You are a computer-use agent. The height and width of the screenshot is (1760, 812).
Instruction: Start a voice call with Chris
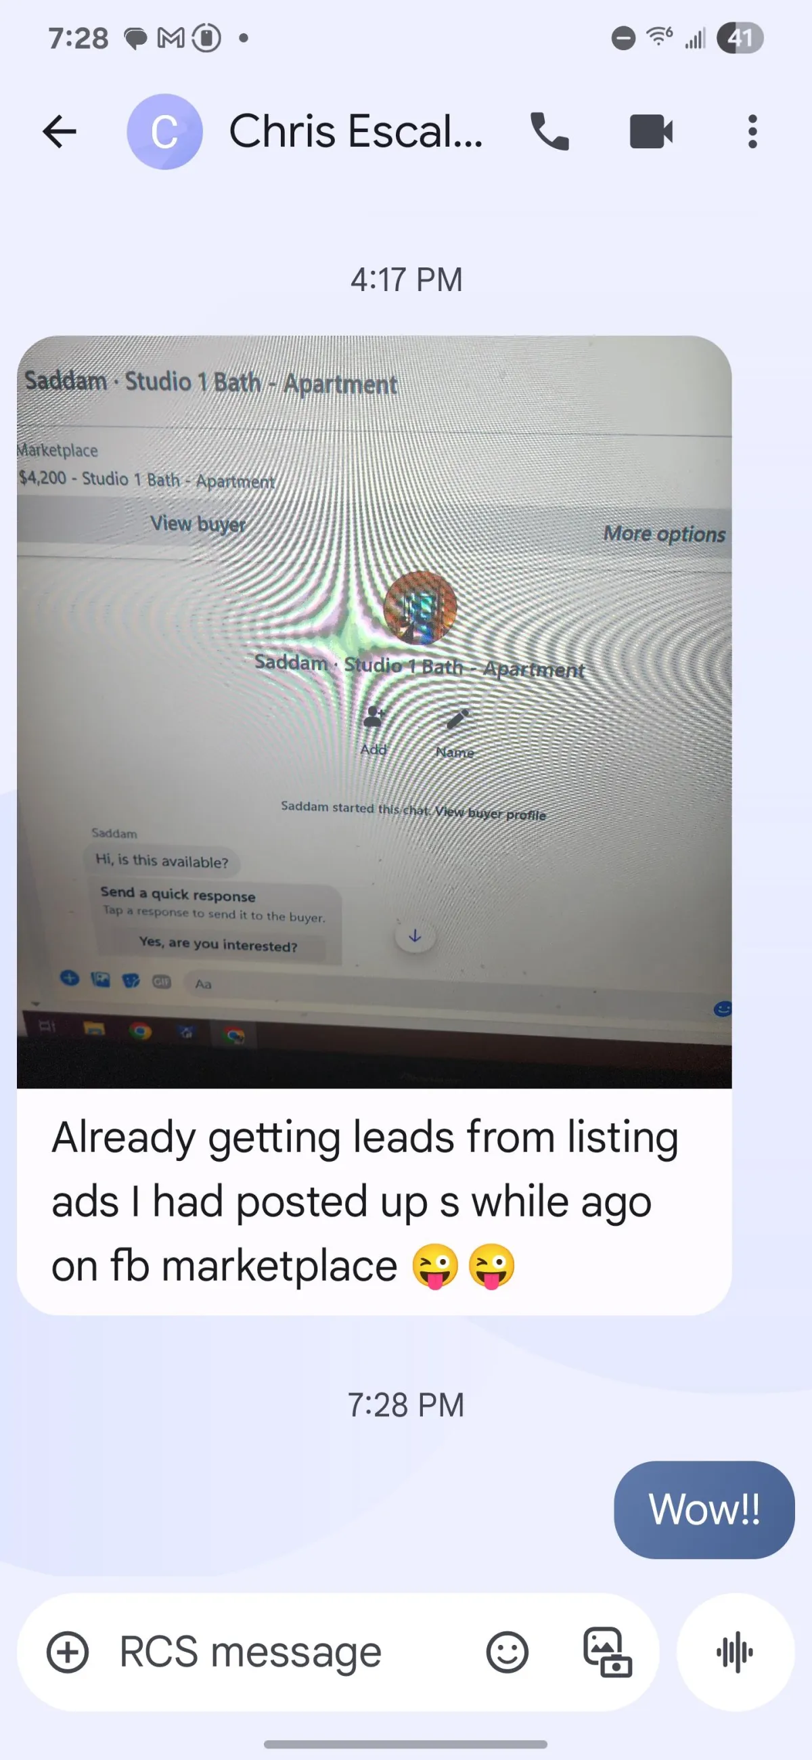pyautogui.click(x=549, y=131)
